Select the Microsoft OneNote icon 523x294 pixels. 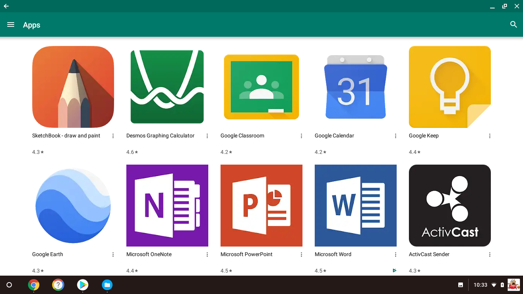click(167, 206)
